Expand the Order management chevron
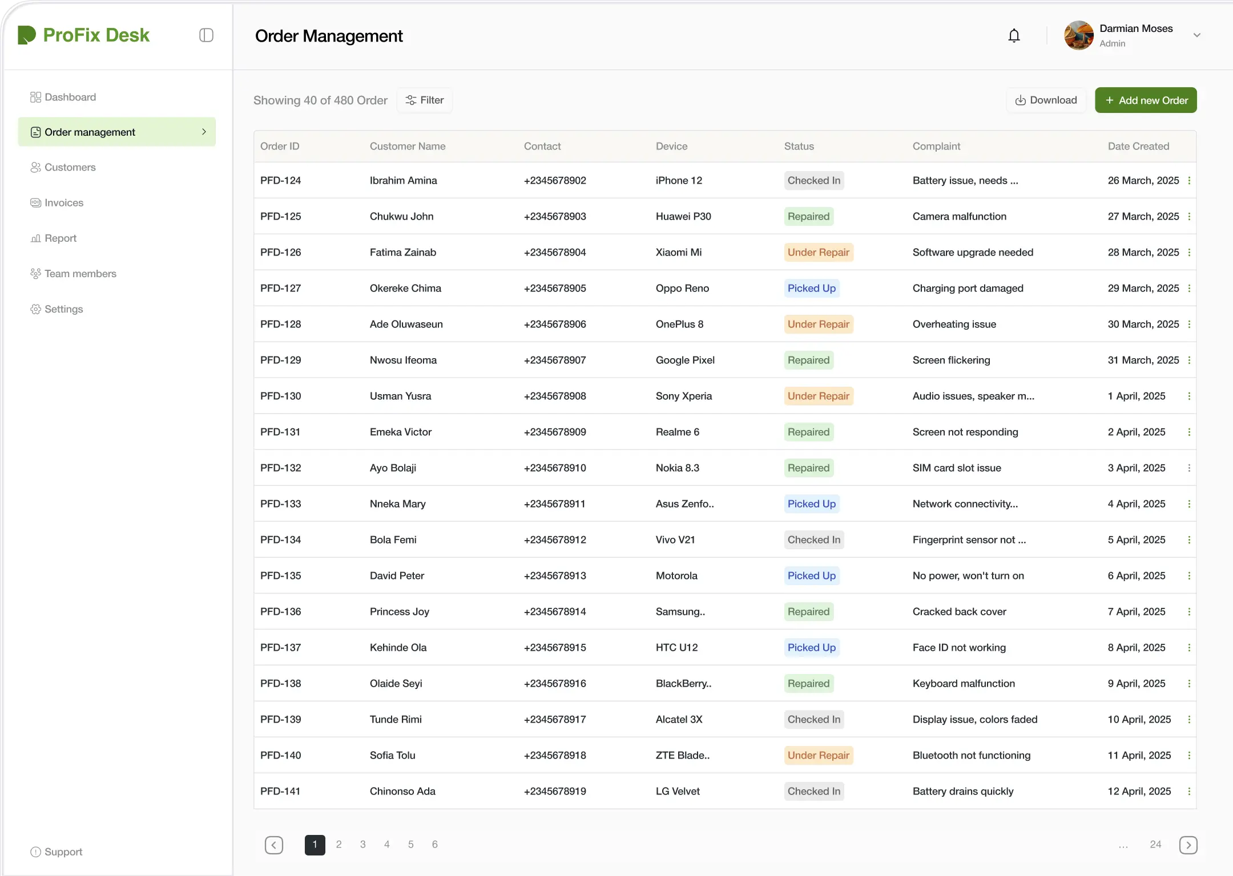 204,132
